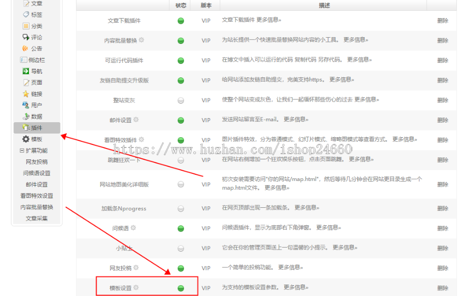Screen dimensions: 465x296
Task: Open 更多信息 link for 整站变灰
Action: point(367,100)
